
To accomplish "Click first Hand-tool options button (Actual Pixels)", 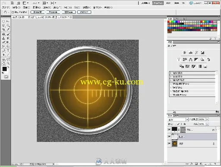I will [x=38, y=12].
